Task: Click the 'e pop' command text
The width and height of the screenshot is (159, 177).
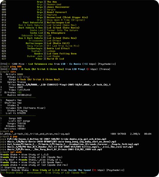Action: [14, 137]
